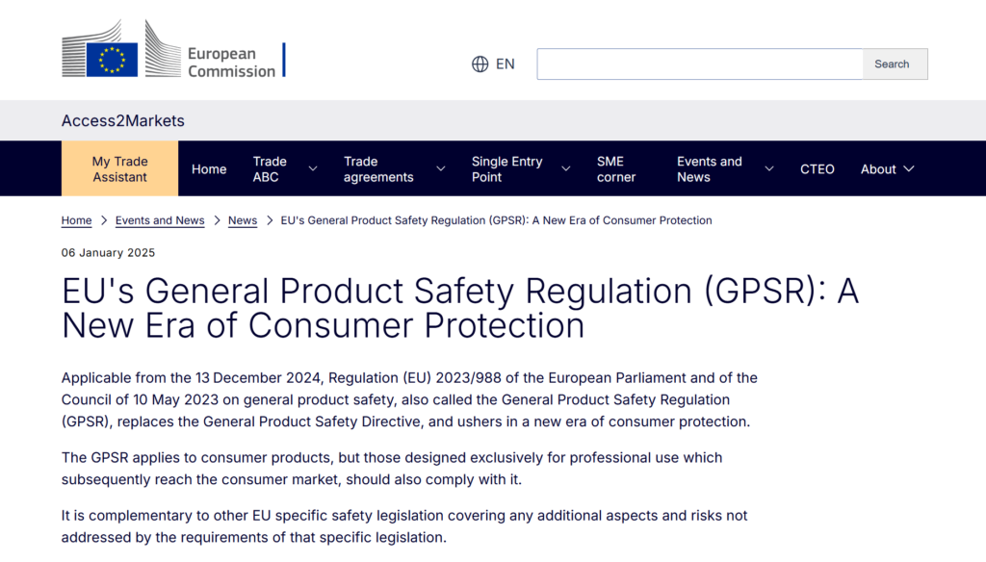Click the EU flag emblem

[x=112, y=60]
